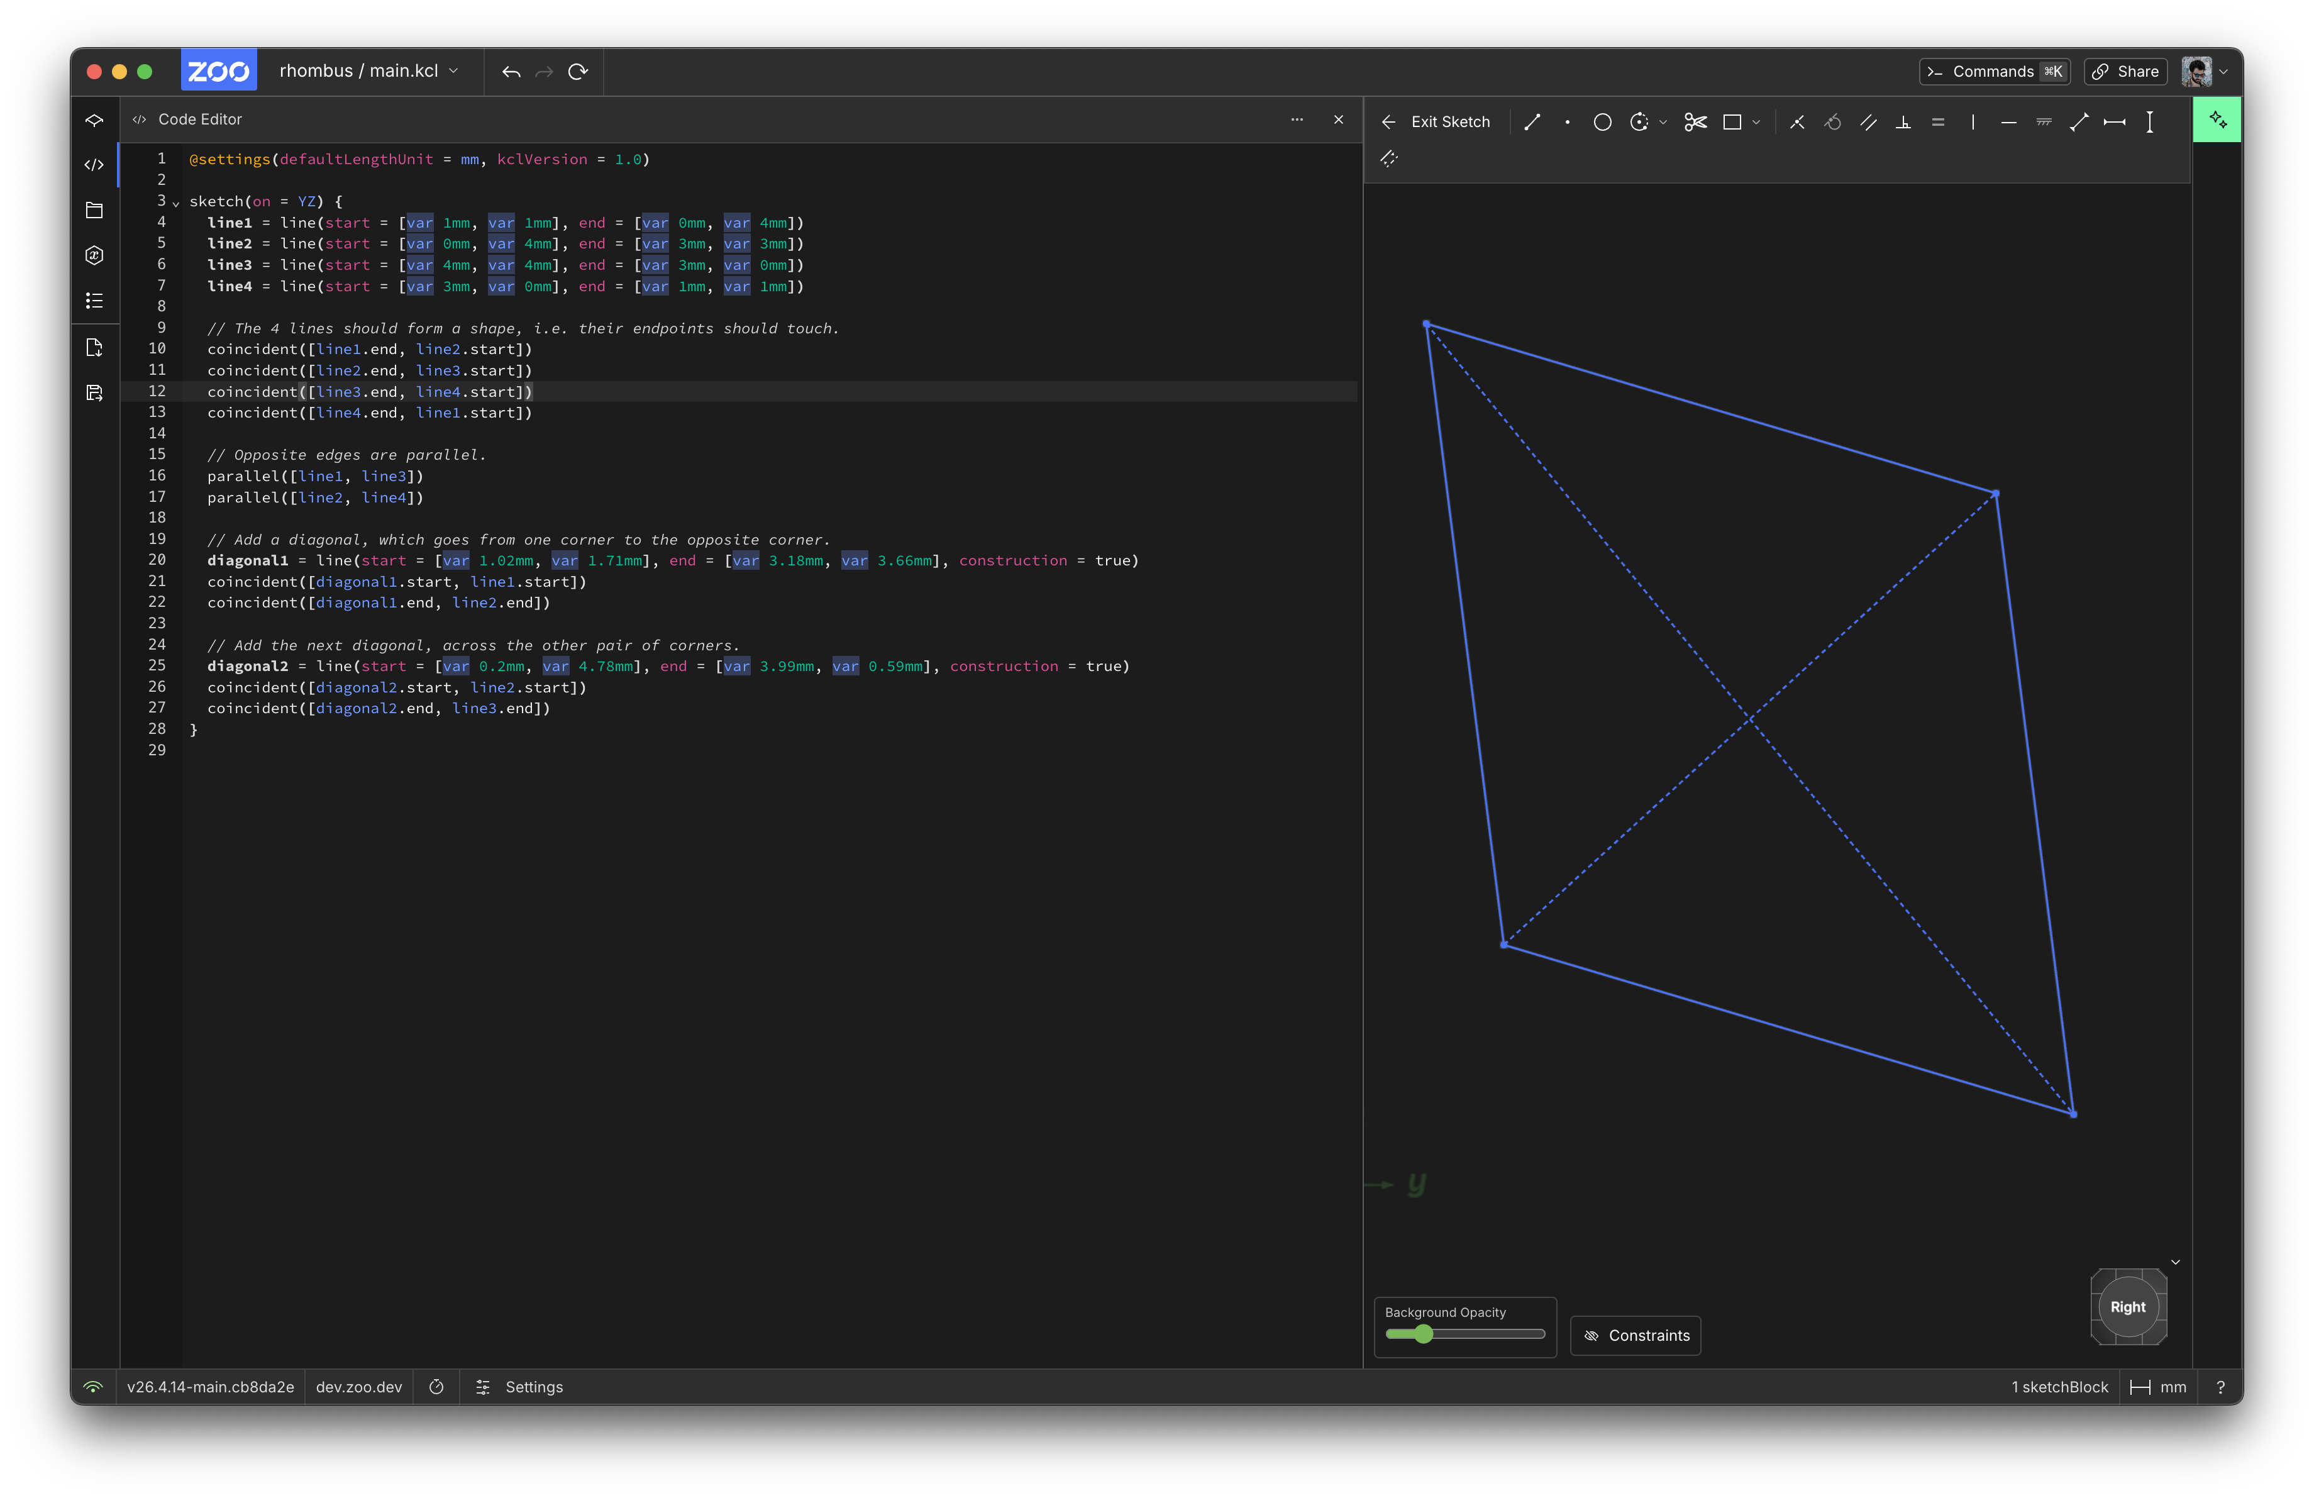The height and width of the screenshot is (1498, 2314).
Task: Click the network connection status icon
Action: click(93, 1386)
